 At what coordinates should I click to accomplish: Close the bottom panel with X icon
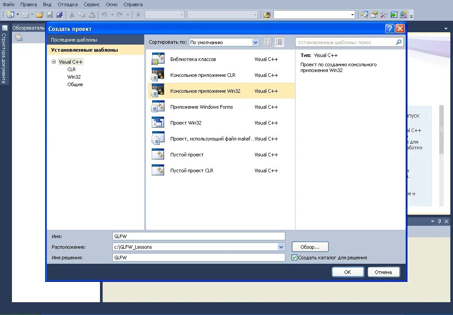point(446,221)
